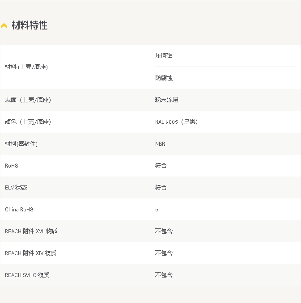Image resolution: width=301 pixels, height=303 pixels.
Task: Click the 符合 value in the RoHS row
Action: click(161, 165)
